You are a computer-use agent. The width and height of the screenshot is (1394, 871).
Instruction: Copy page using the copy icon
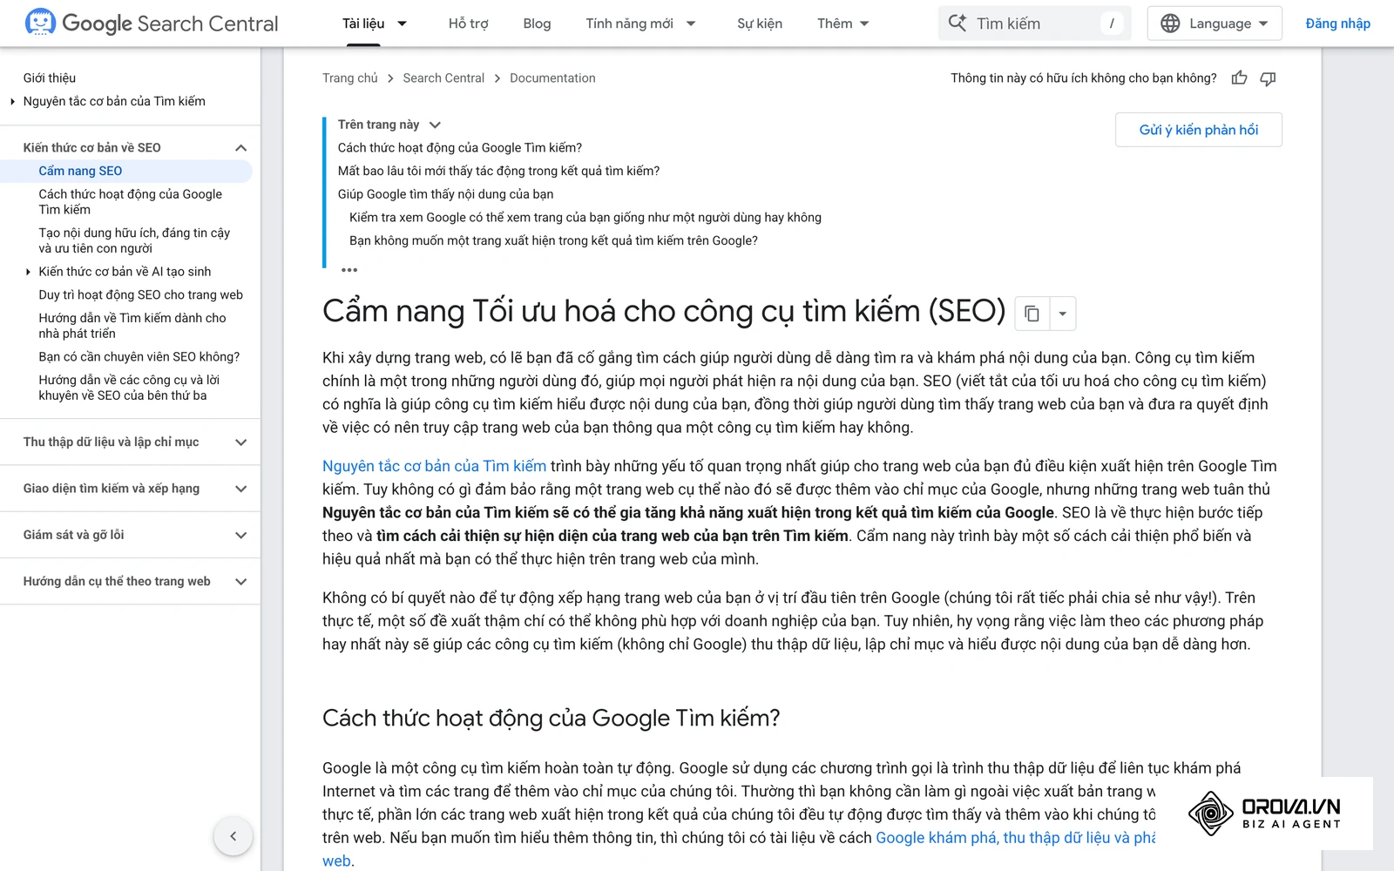click(1032, 314)
